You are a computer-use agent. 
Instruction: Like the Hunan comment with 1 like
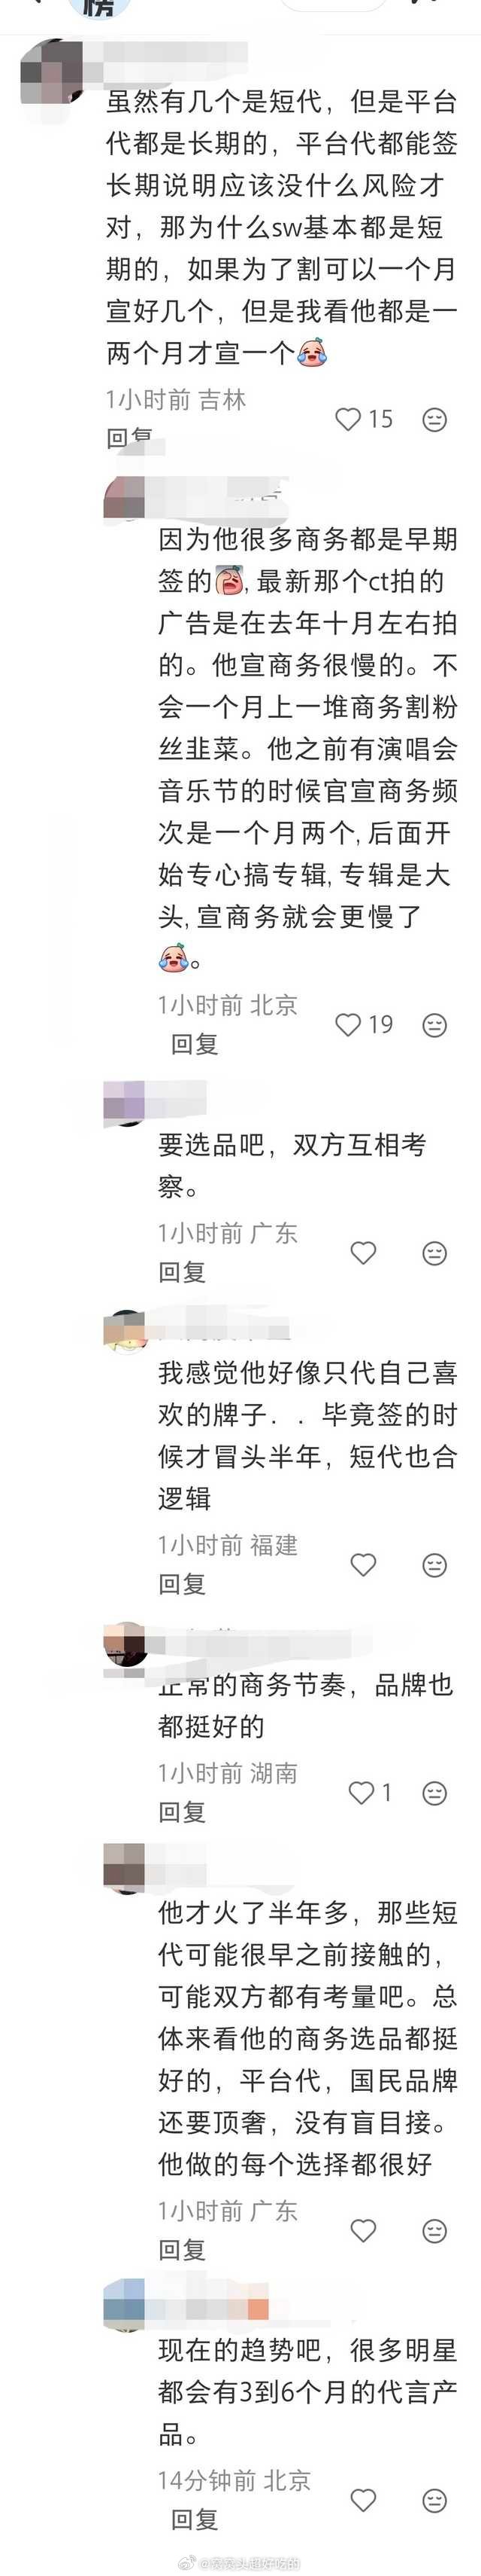click(x=360, y=1793)
